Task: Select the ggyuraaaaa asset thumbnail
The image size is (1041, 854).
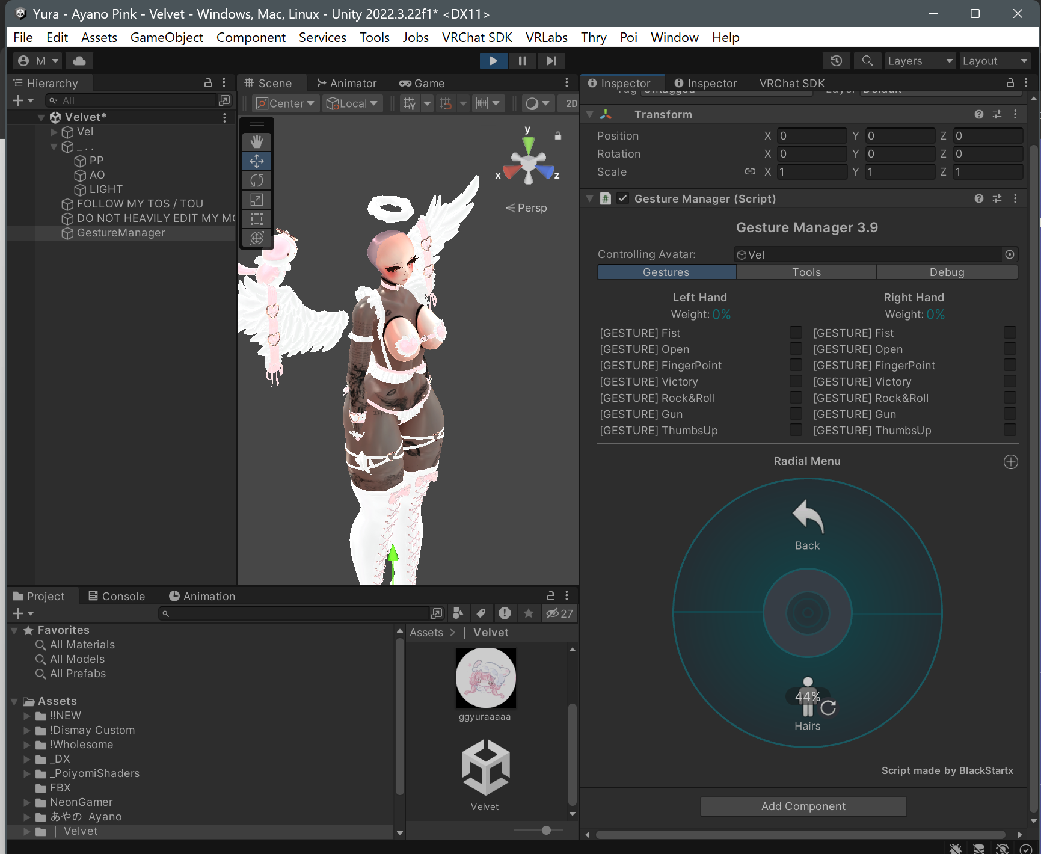Action: 486,678
